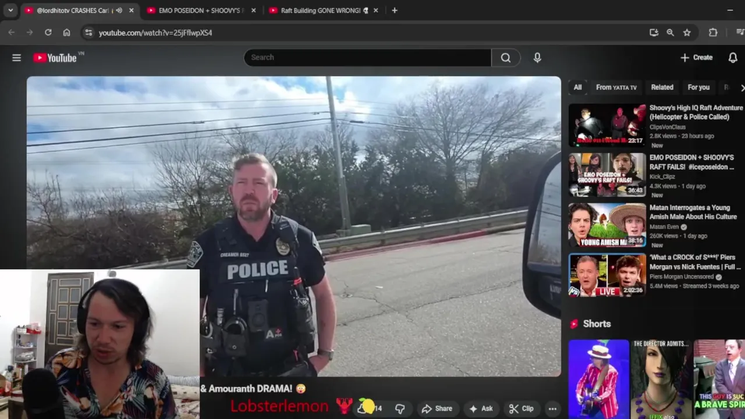Click 'EMO POSEIDON + SHOOVY'S RAFT FAILS' thumbnail
Image resolution: width=745 pixels, height=419 pixels.
tap(607, 175)
